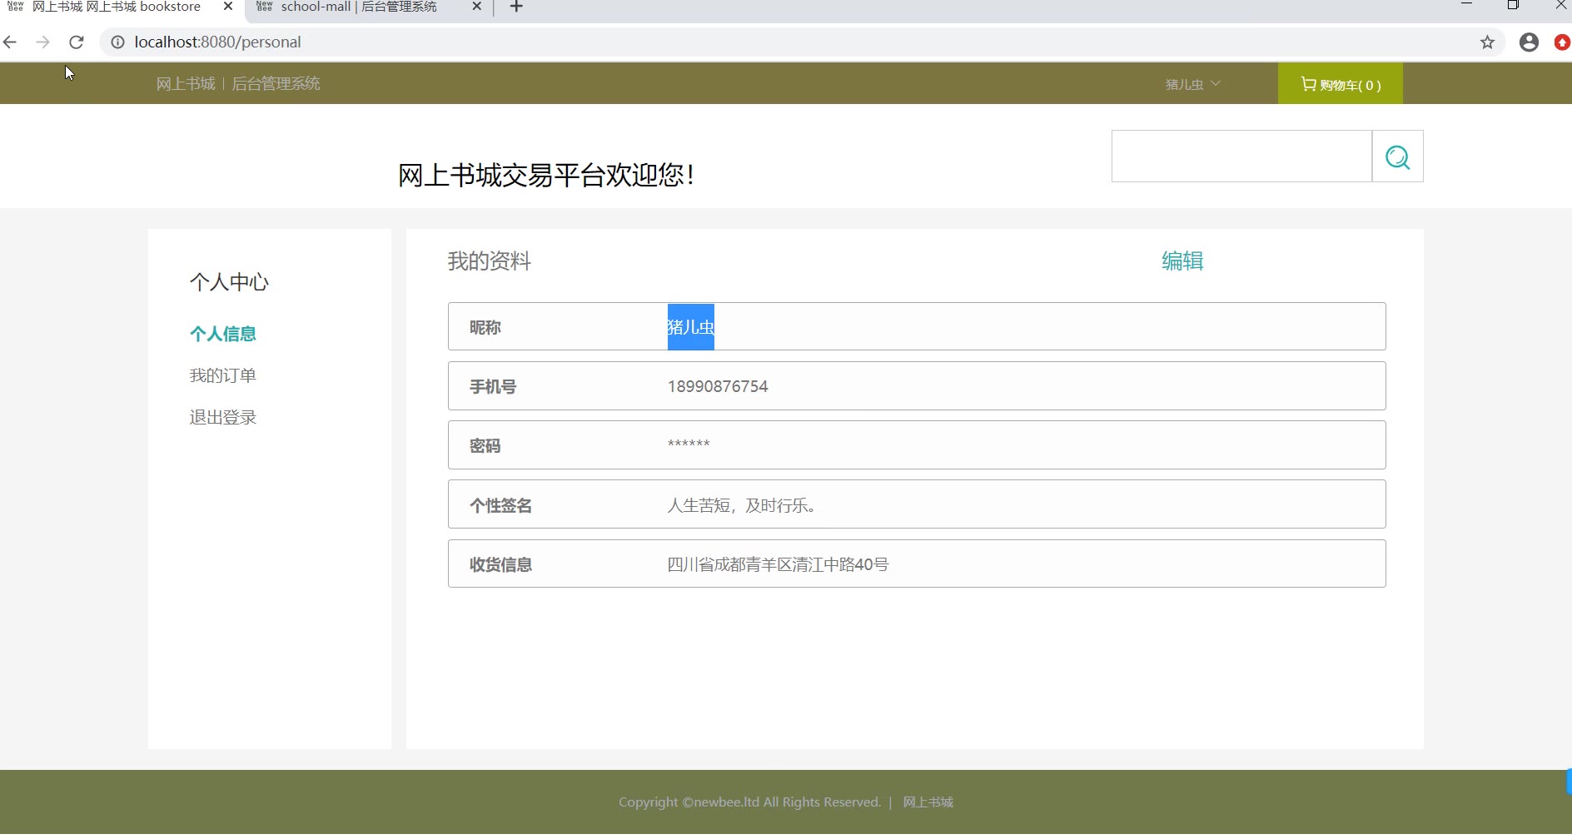Viewport: 1572px width, 839px height.
Task: Reload the page with refresh icon
Action: point(77,42)
